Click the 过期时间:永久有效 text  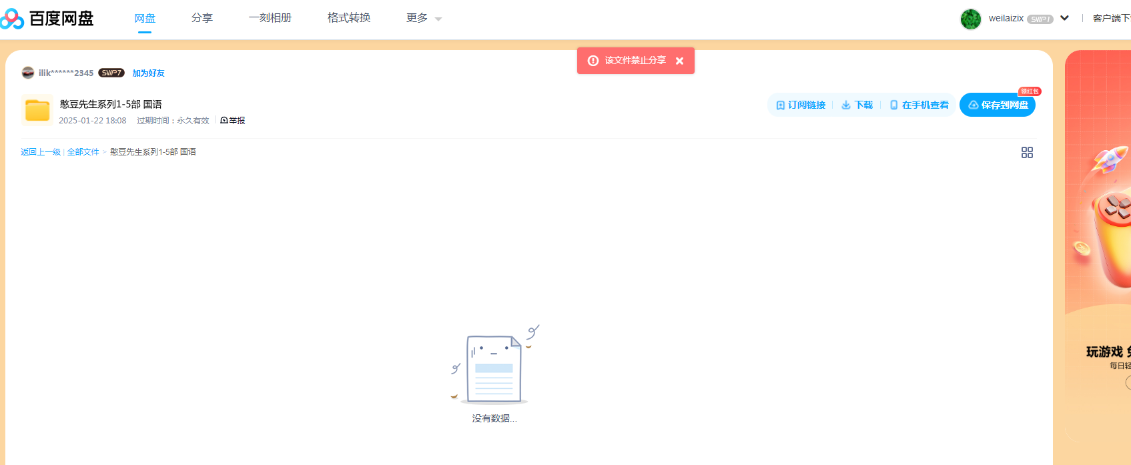coord(173,121)
